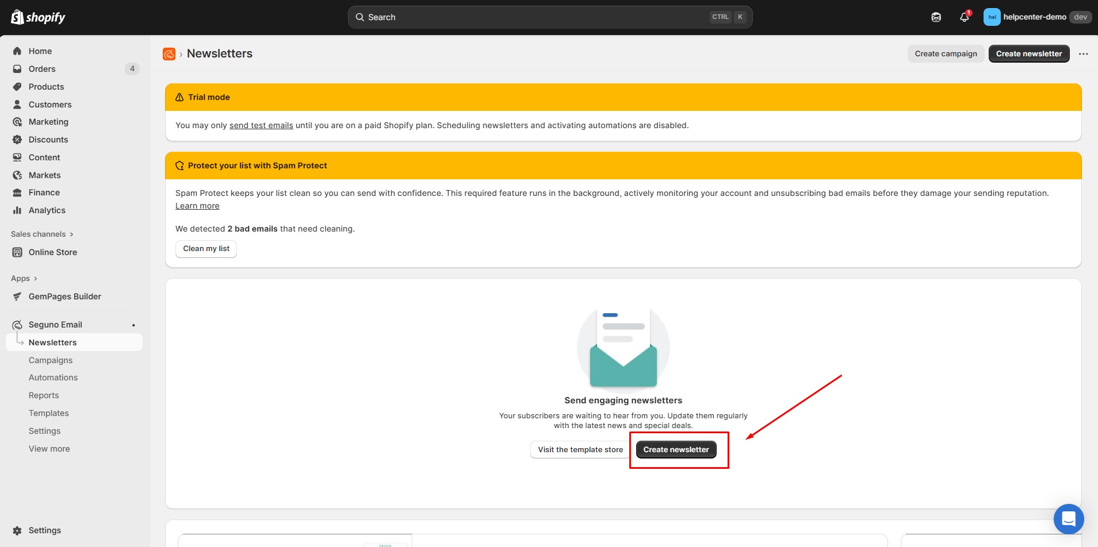This screenshot has width=1098, height=547.
Task: Expand the Apps section
Action: click(x=24, y=278)
